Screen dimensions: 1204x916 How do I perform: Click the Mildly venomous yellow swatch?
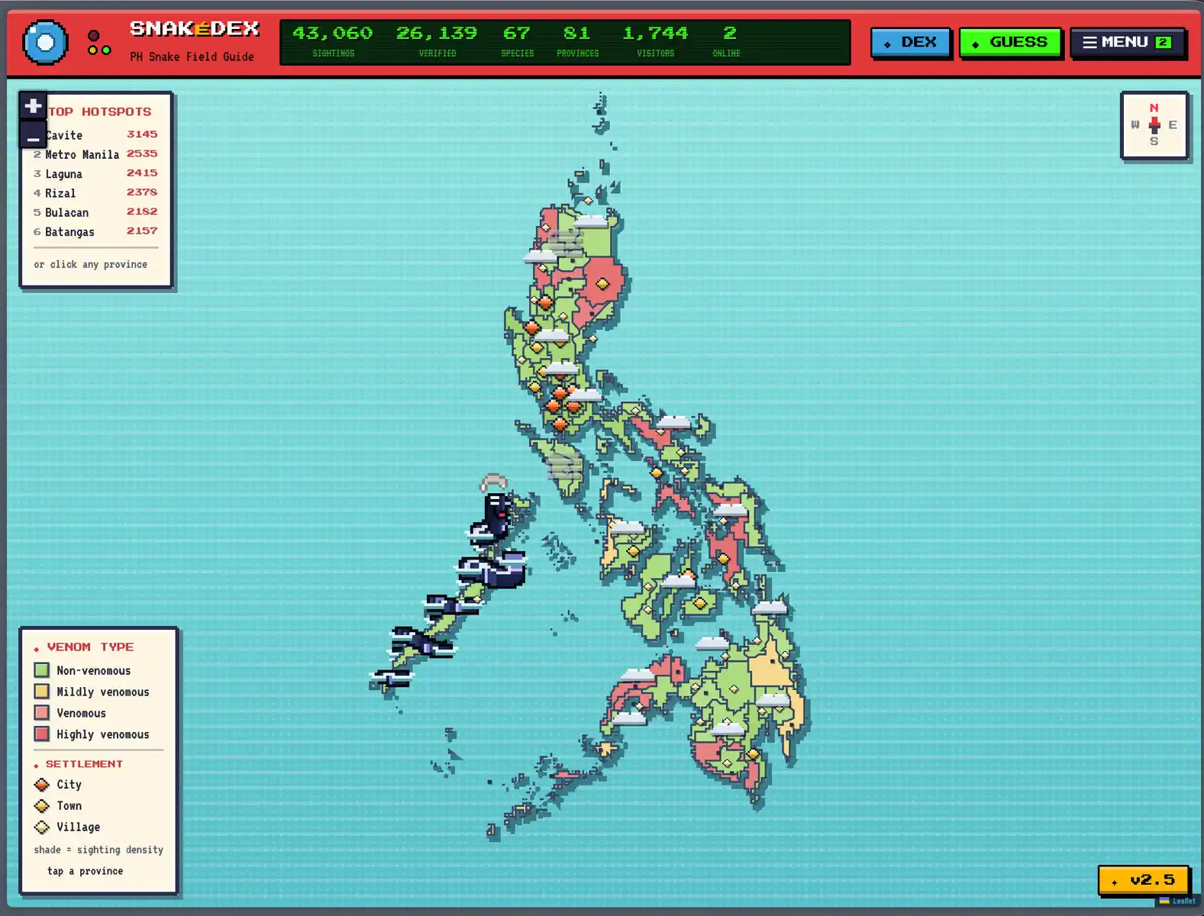pos(42,692)
